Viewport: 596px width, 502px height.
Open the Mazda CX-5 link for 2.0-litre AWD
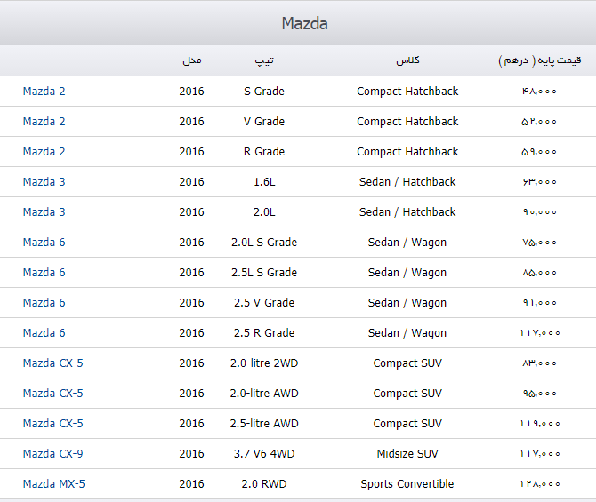coord(52,393)
